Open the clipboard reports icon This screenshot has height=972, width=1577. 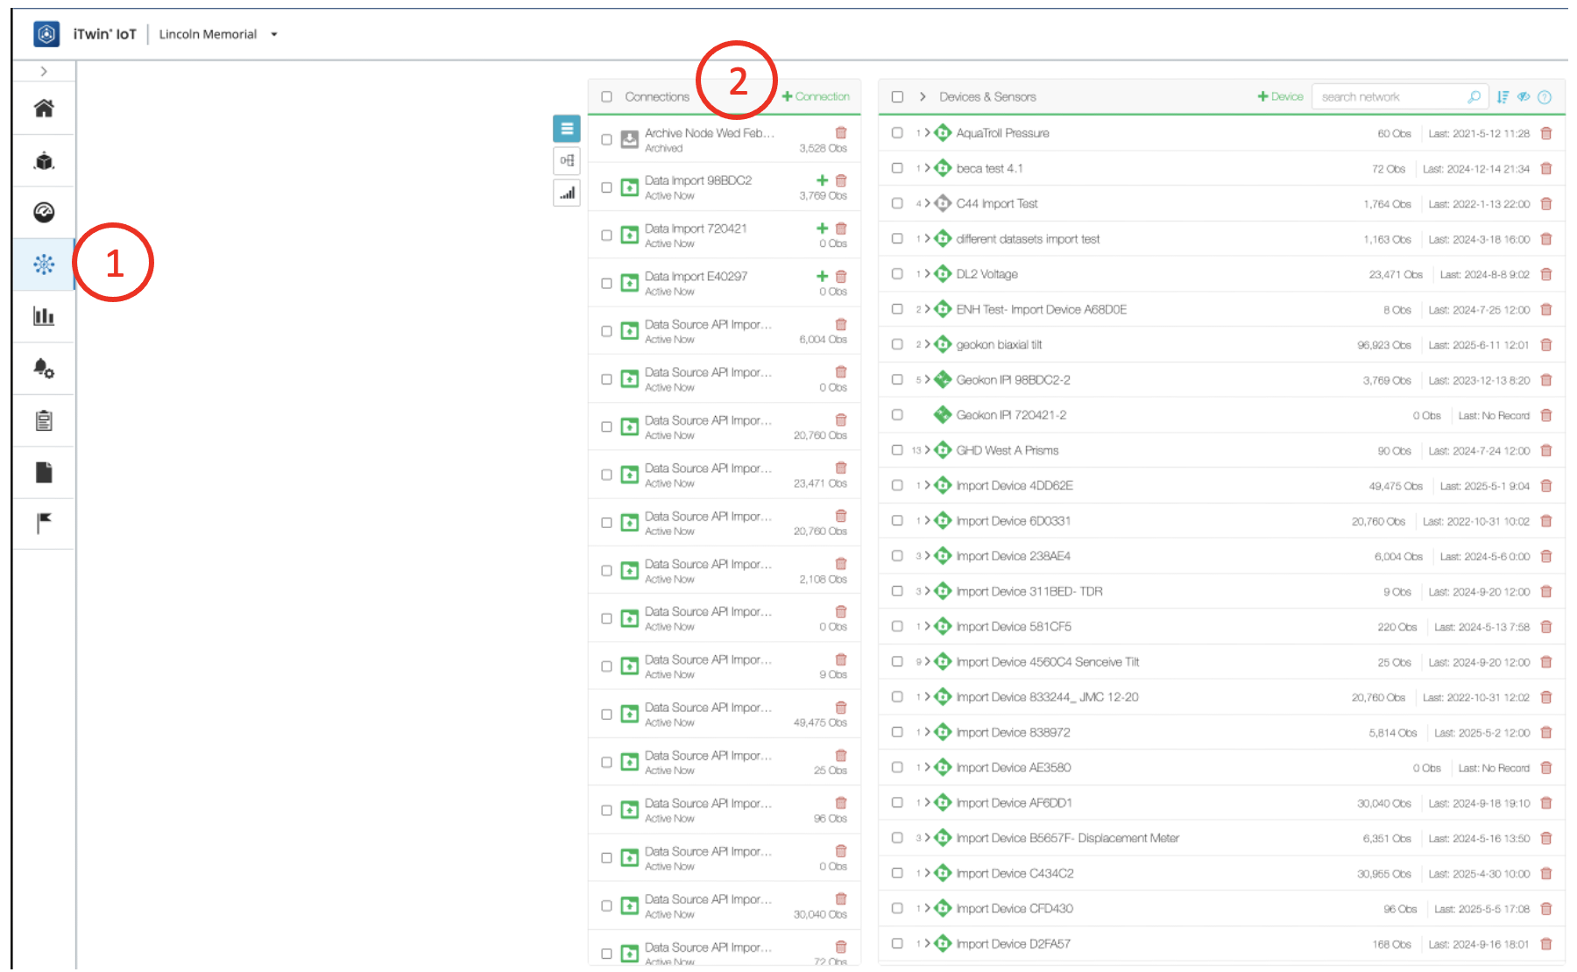(44, 421)
